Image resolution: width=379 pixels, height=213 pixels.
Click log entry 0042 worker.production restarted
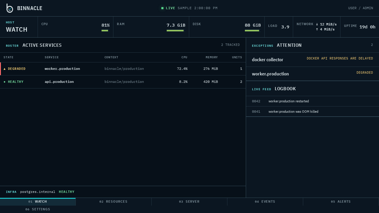click(x=312, y=101)
